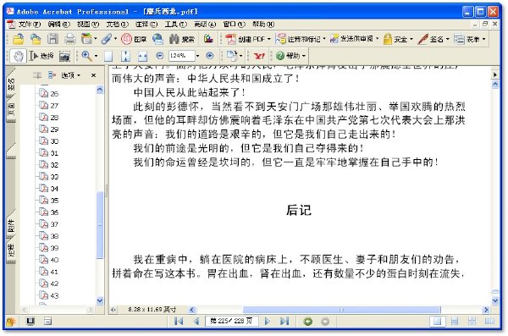Open the 视图 menu
The image size is (508, 336).
(x=88, y=24)
